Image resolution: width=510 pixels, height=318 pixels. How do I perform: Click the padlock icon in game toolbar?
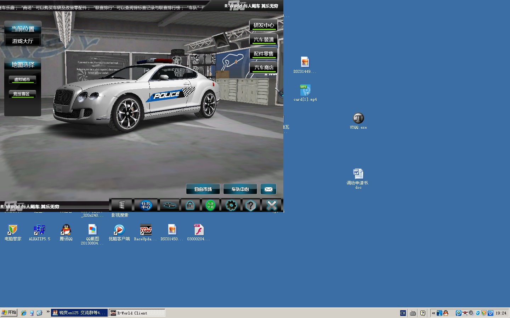tap(190, 205)
